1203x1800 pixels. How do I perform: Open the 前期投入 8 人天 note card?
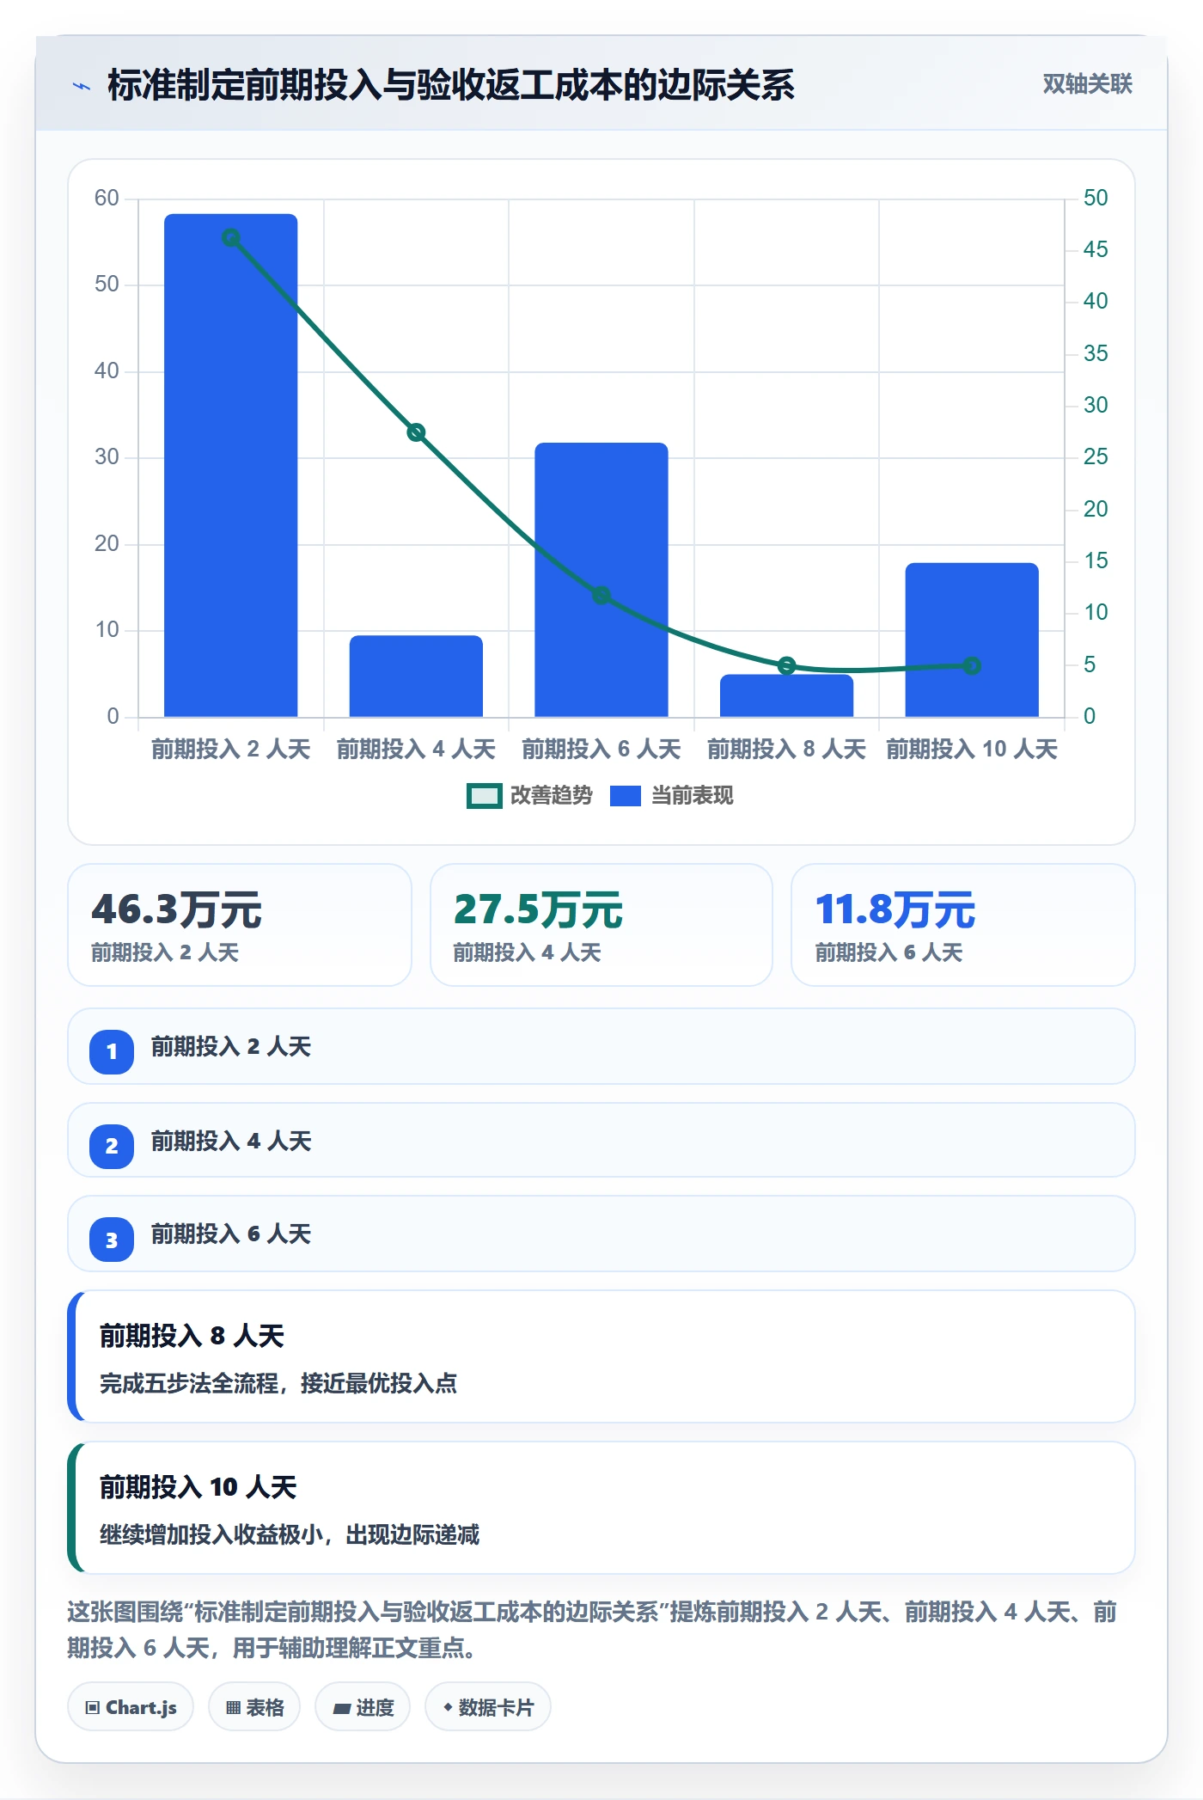pos(601,1356)
